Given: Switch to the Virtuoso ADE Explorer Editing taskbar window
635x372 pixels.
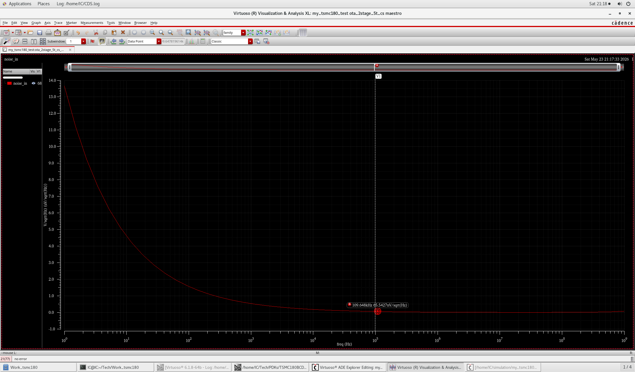Looking at the screenshot, I should pyautogui.click(x=348, y=367).
